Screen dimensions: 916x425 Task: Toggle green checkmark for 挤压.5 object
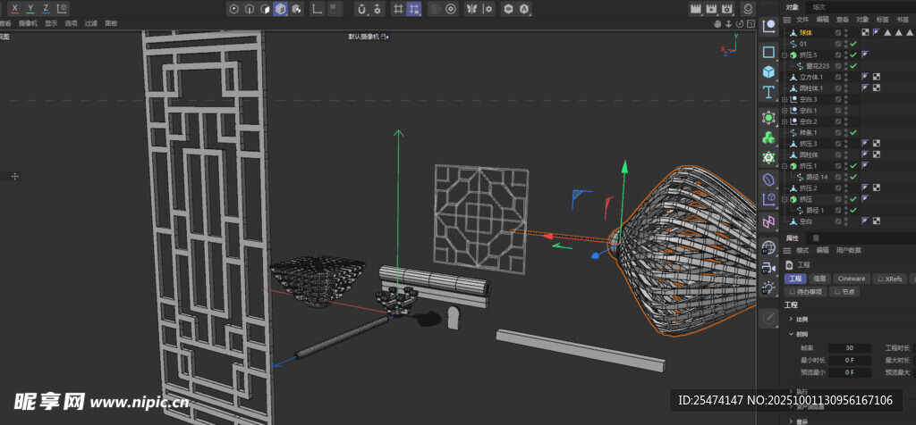point(853,54)
